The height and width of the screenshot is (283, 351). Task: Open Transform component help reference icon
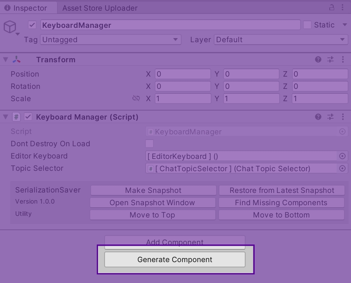(318, 59)
